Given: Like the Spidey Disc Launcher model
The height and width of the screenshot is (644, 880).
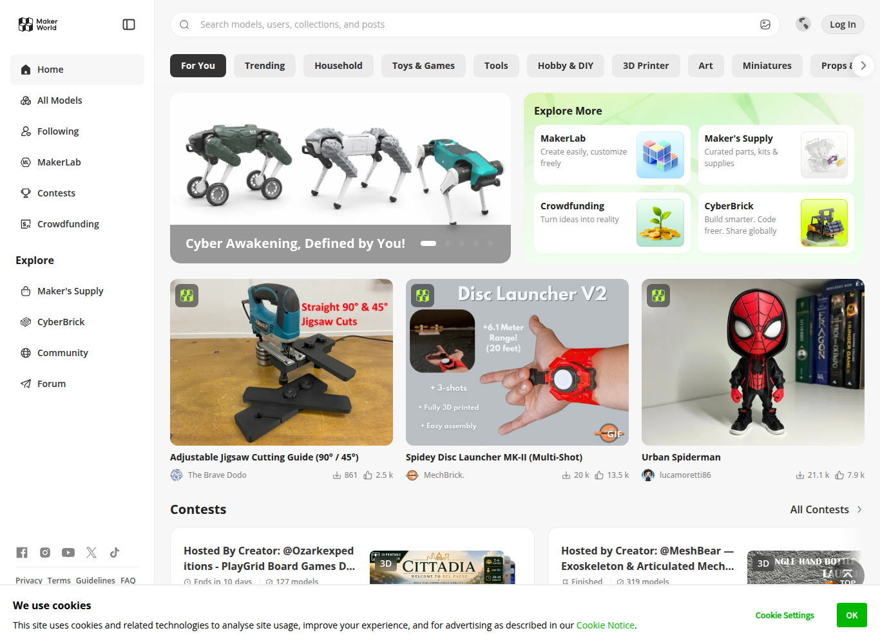Looking at the screenshot, I should 599,475.
